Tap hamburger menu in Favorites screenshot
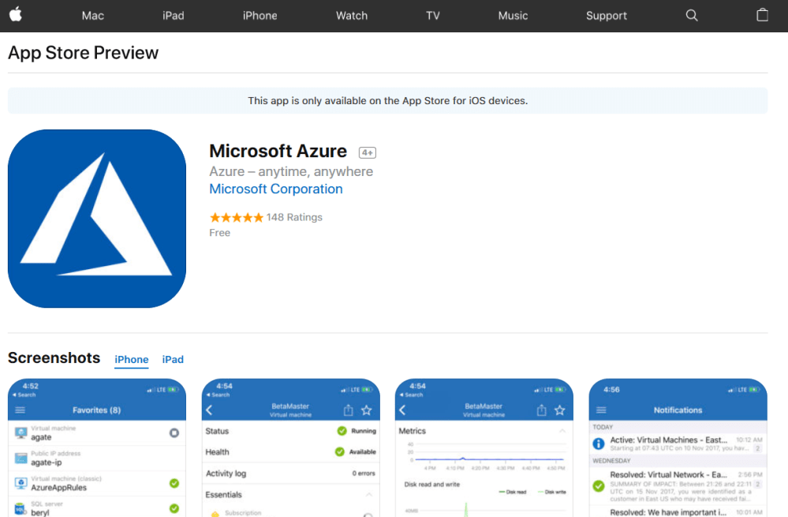This screenshot has height=517, width=788. [21, 410]
